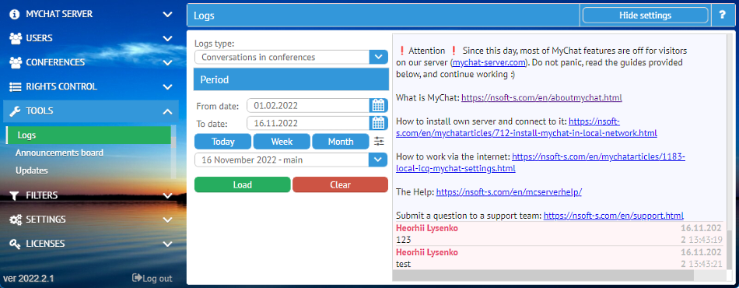Collapse the TOOLS section chevron
This screenshot has width=739, height=288.
[x=167, y=111]
